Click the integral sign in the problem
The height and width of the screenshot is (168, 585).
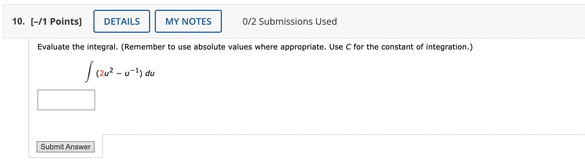point(88,71)
